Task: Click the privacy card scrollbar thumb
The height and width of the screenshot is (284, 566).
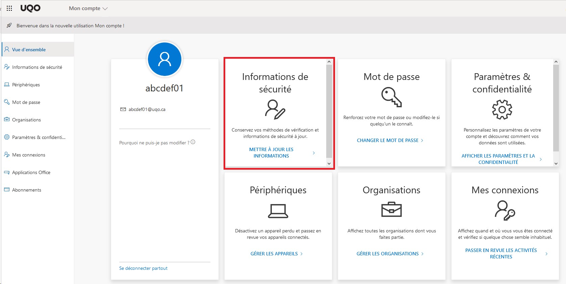Action: [556, 108]
